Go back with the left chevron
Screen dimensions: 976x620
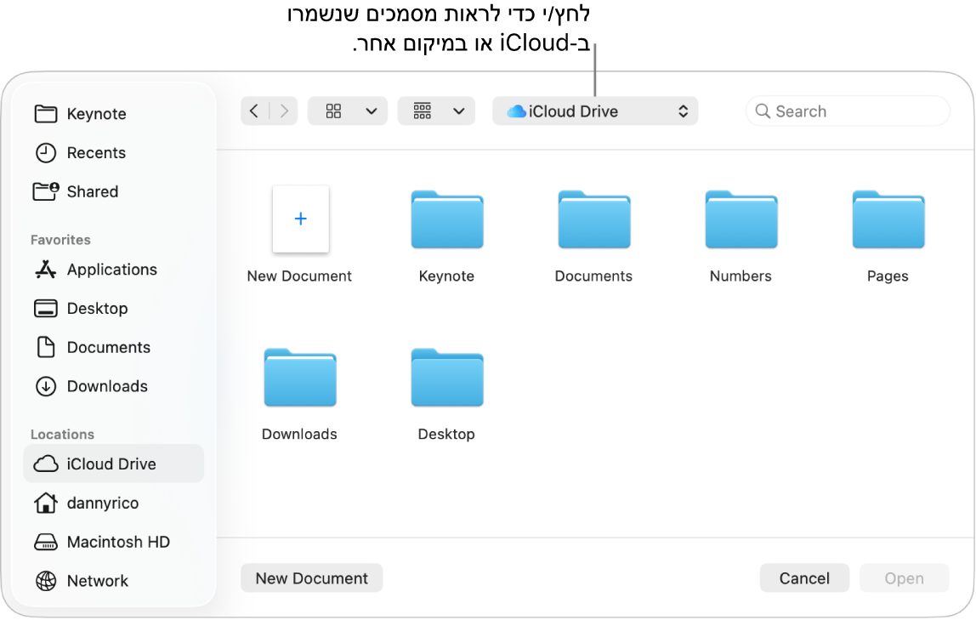254,111
